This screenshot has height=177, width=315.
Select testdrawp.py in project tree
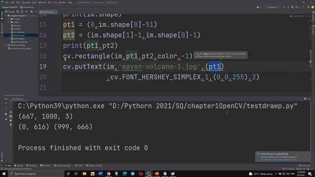click(x=19, y=35)
